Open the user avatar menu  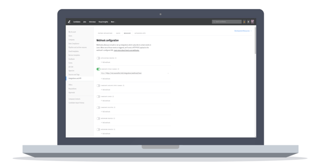pos(252,21)
